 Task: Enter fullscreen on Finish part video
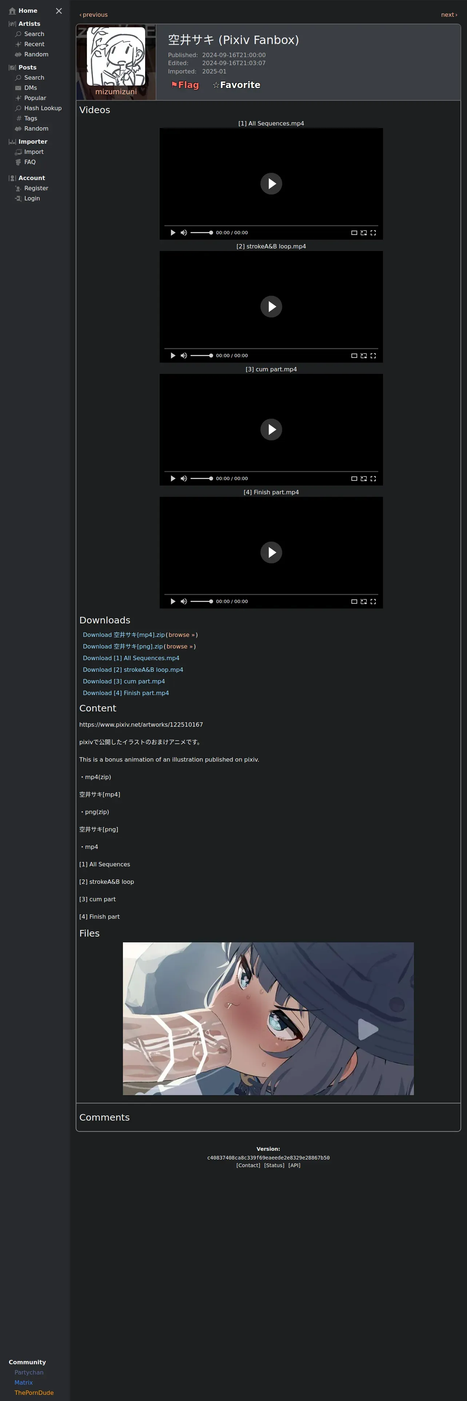[373, 602]
